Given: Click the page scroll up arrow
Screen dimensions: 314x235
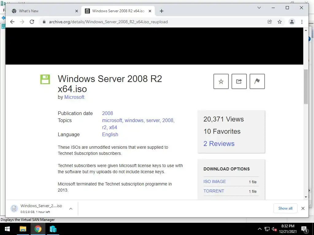Looking at the screenshot, I should (x=306, y=30).
